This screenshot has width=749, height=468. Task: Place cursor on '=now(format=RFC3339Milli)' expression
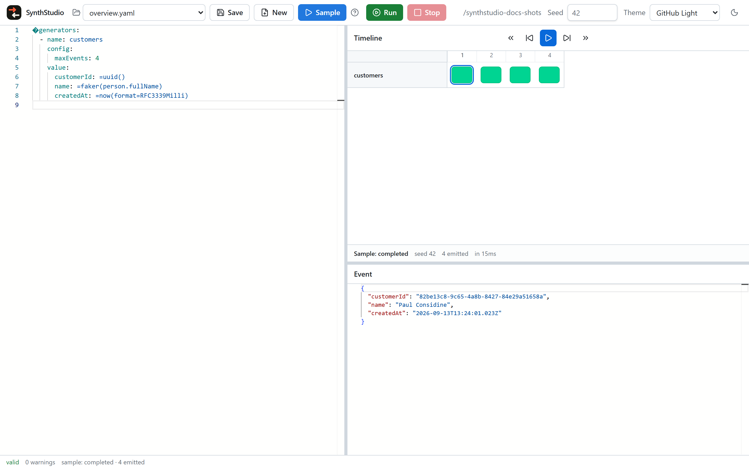pyautogui.click(x=142, y=95)
